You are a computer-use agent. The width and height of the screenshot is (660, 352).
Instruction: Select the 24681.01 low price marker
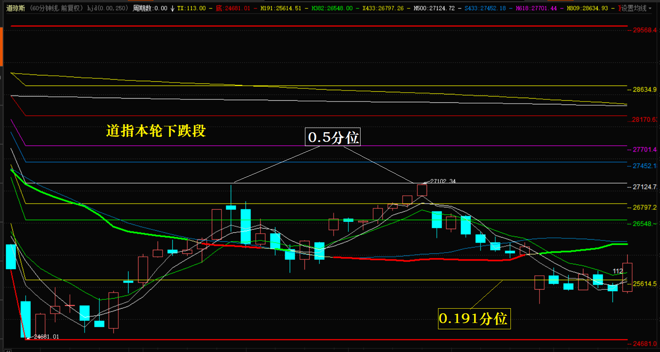[x=46, y=336]
